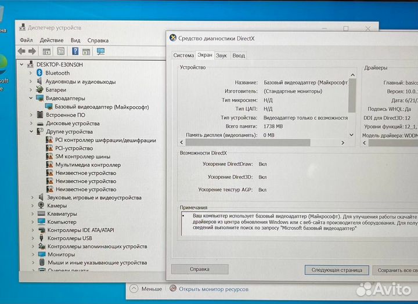
Task: Click horizontal scroll left arrow in Устройство panel
Action: click(x=182, y=142)
